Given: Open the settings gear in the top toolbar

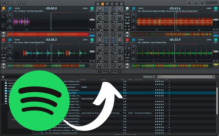Looking at the screenshot, I should tap(11, 3).
